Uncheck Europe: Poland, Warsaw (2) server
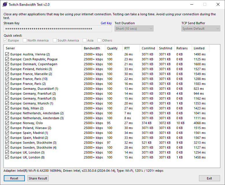Viewport: 225px width, 185px height. point(7,128)
